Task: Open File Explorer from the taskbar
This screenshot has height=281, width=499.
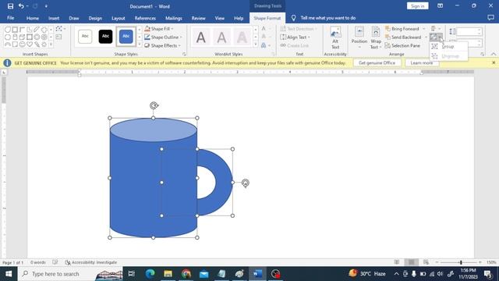Action: 168,274
